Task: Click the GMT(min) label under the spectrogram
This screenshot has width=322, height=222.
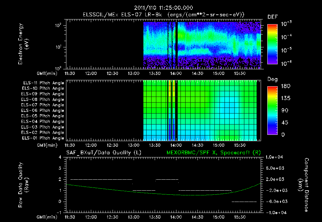Action: (47, 73)
